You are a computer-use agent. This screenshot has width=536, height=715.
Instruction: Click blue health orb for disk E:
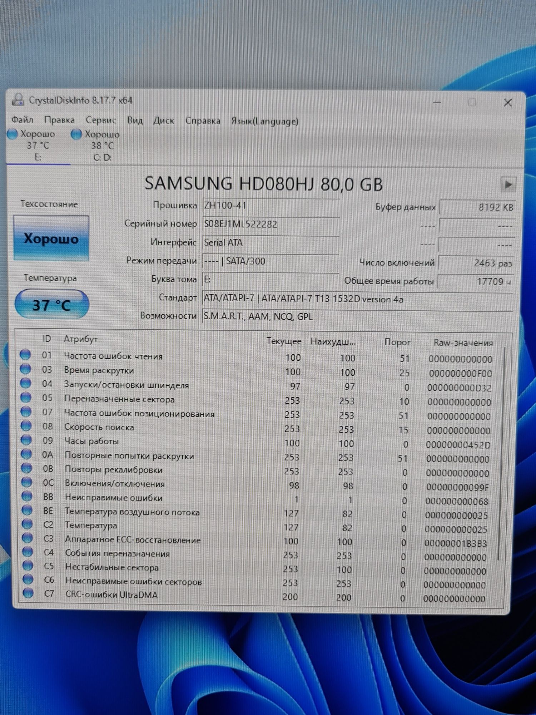click(13, 134)
